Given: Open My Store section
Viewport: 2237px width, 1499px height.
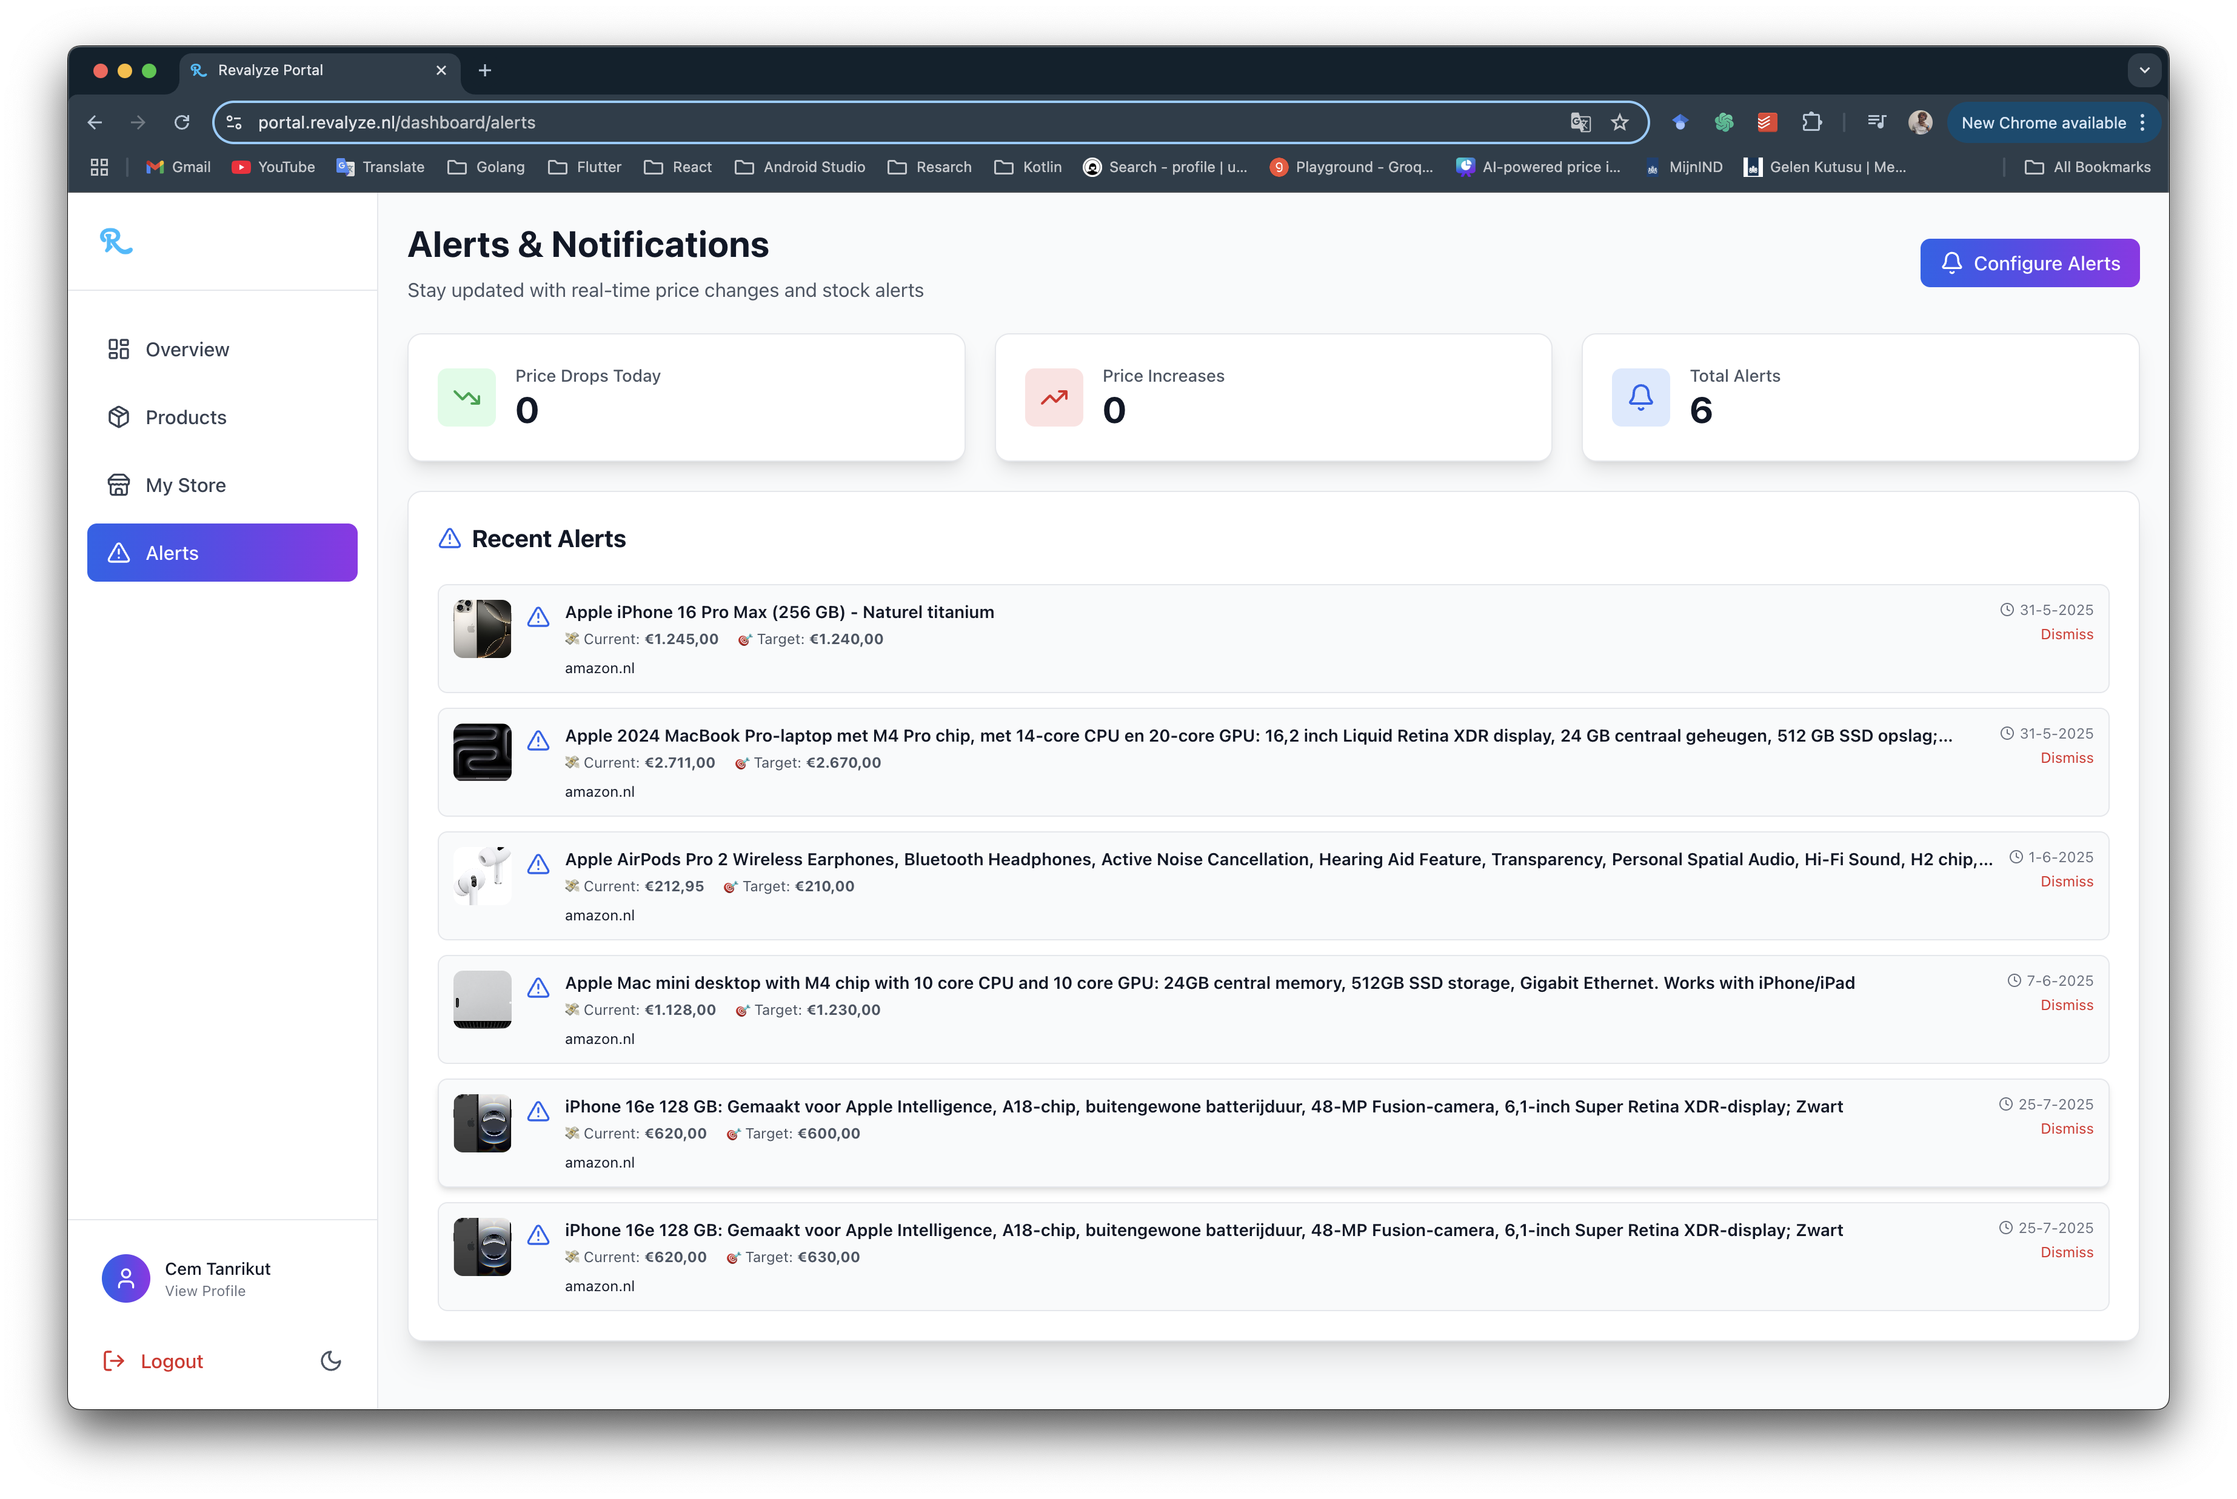Looking at the screenshot, I should [x=222, y=486].
